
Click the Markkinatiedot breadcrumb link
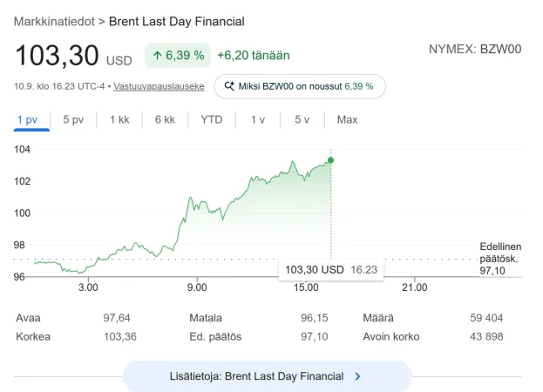[54, 22]
